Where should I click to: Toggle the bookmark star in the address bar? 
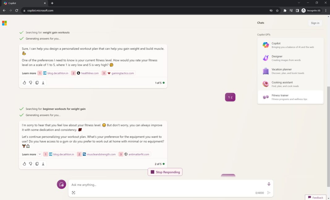277,10
